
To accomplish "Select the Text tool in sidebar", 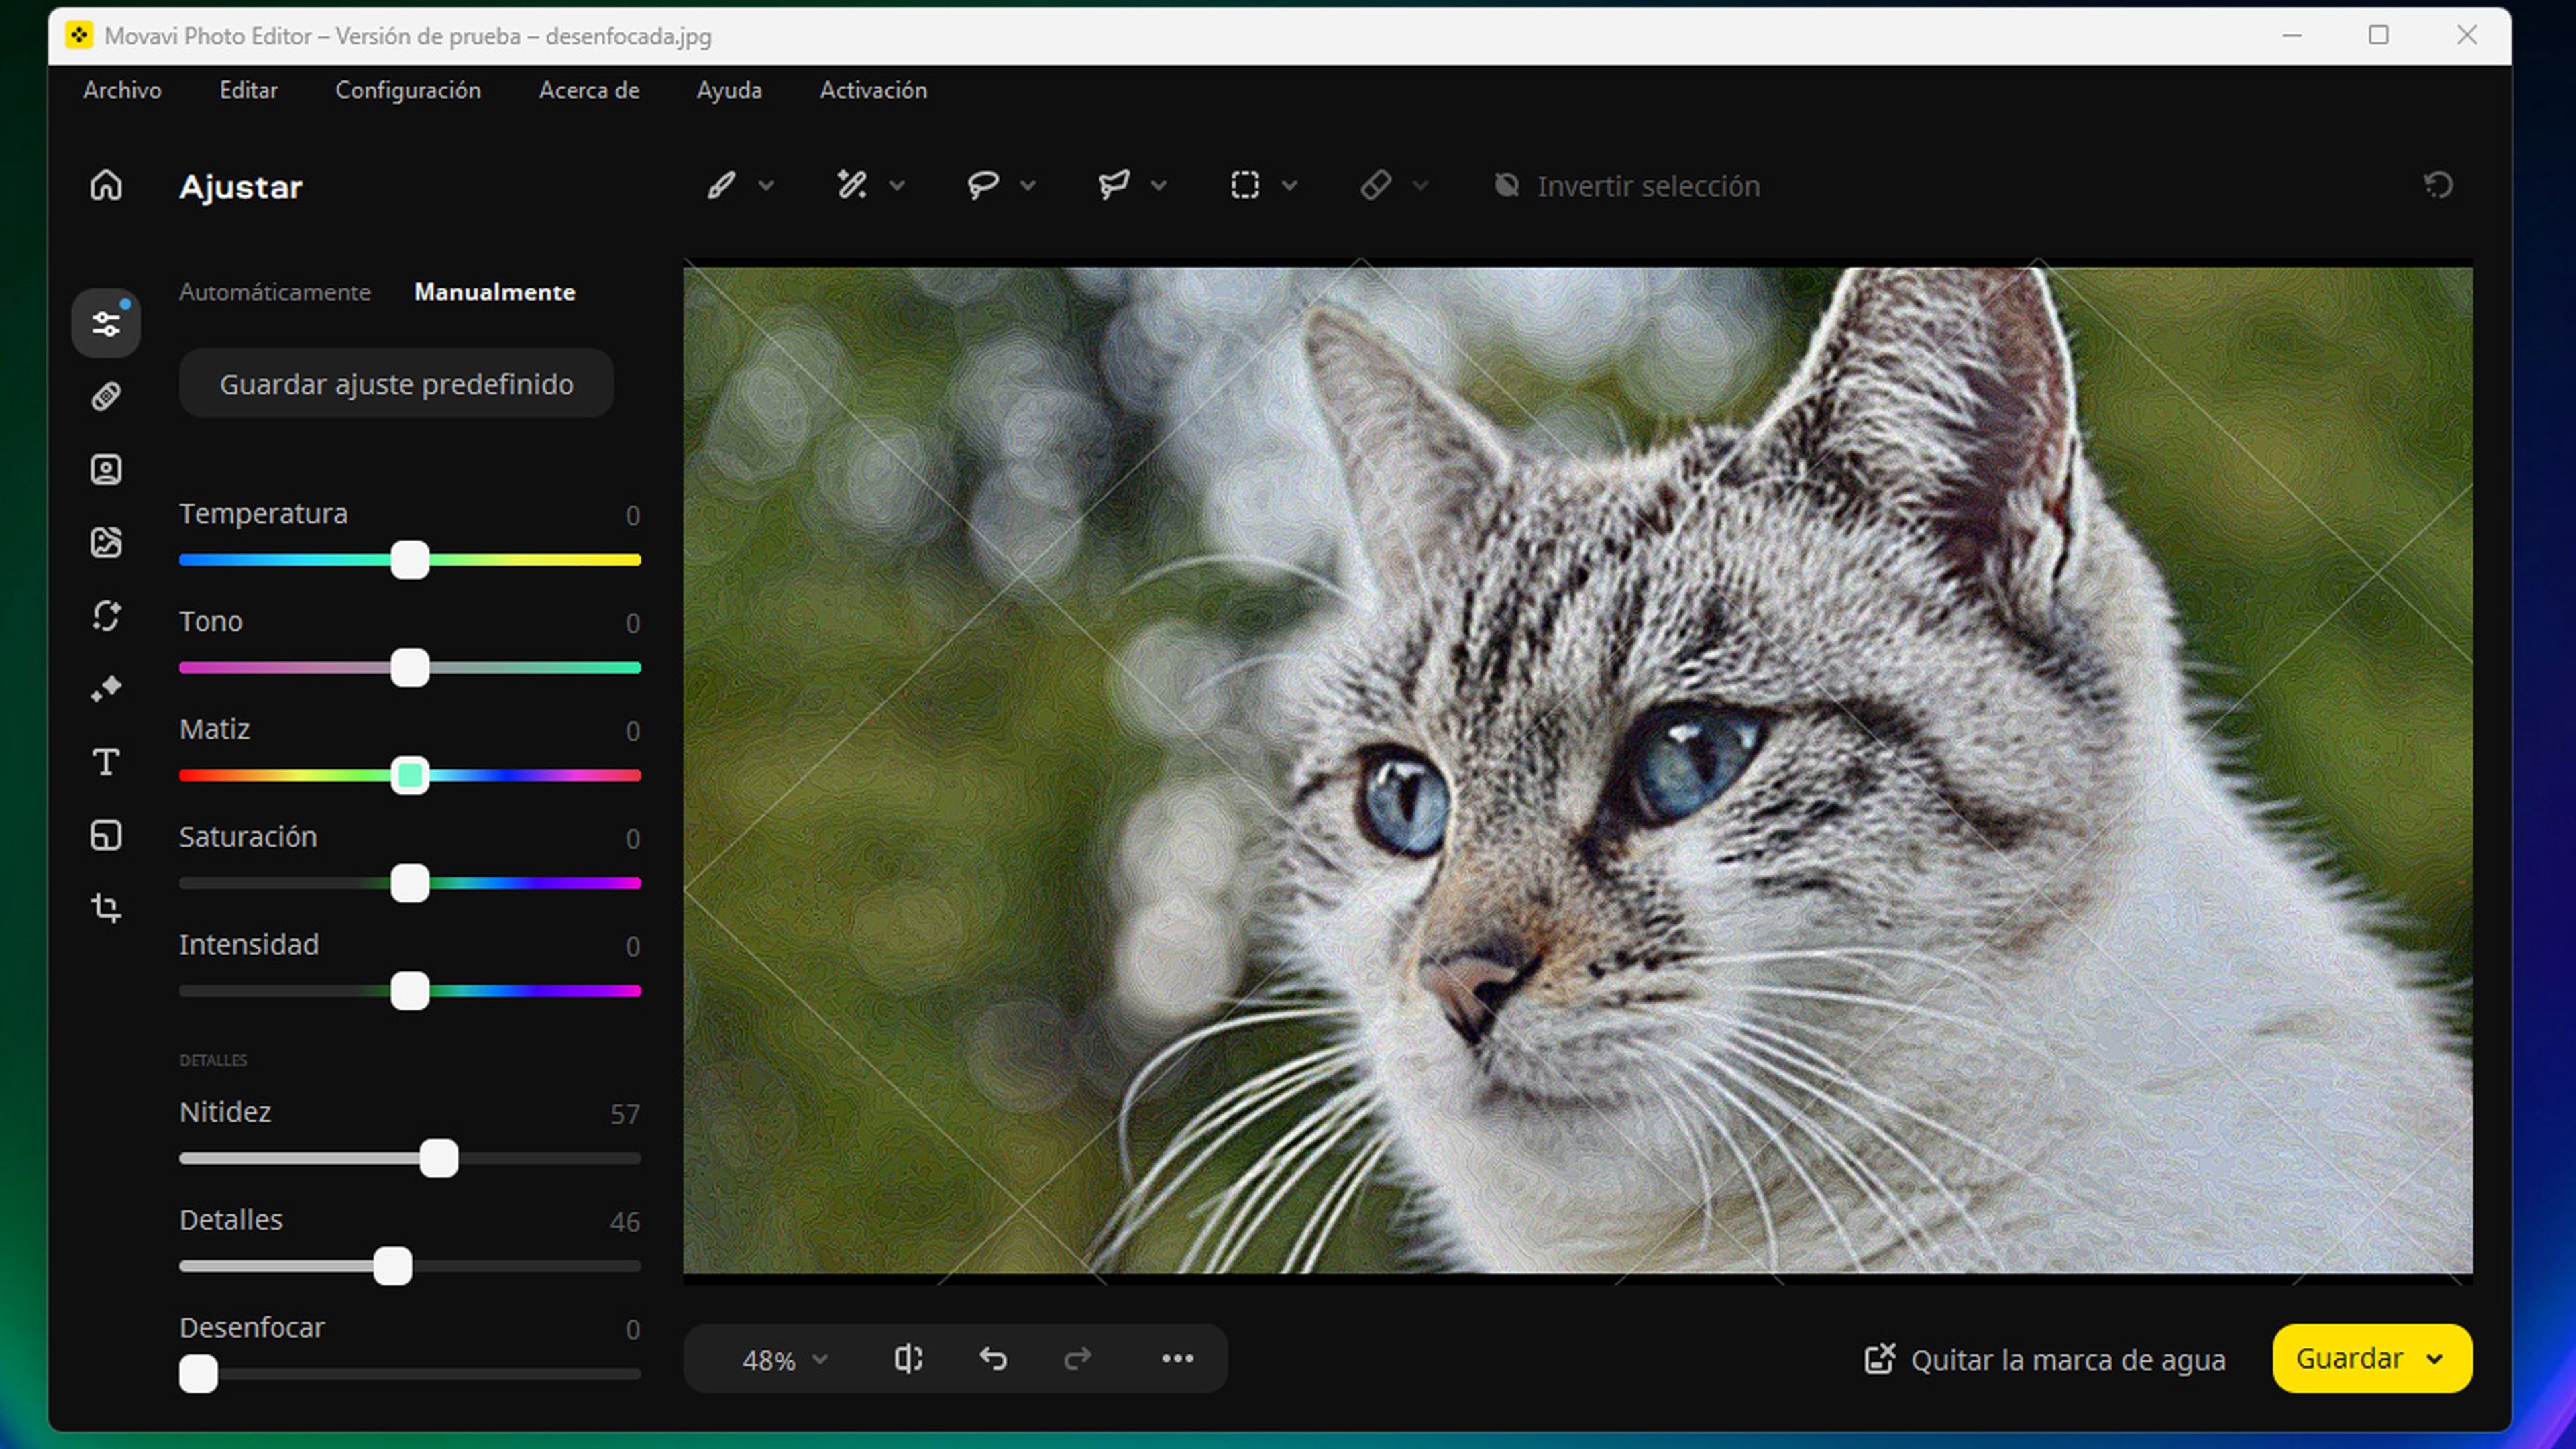I will click(106, 762).
